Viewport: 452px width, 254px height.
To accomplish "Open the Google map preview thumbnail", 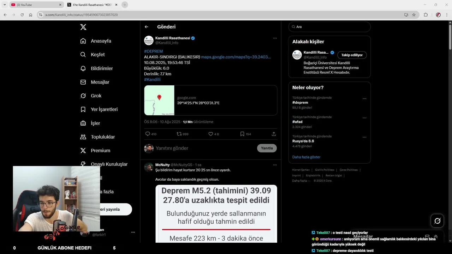I will point(159,100).
